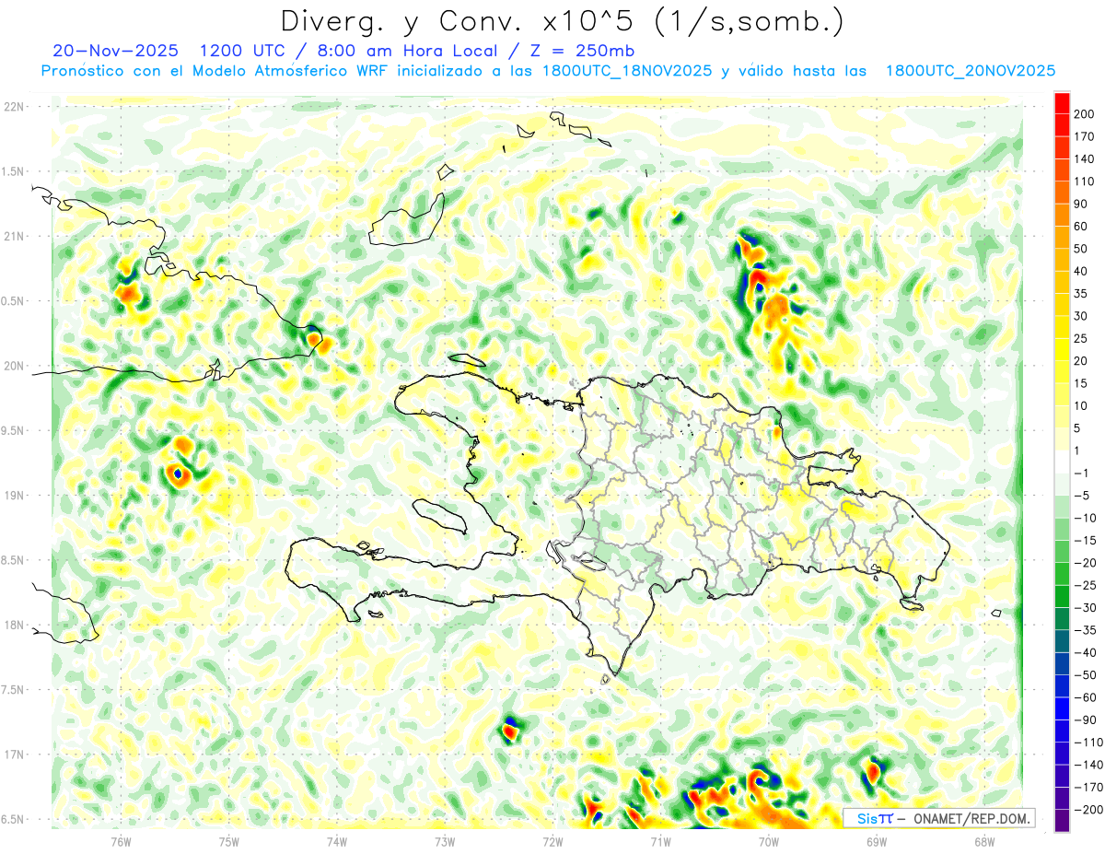
Task: Click the red swatch atop the colorbar
Action: [1062, 102]
